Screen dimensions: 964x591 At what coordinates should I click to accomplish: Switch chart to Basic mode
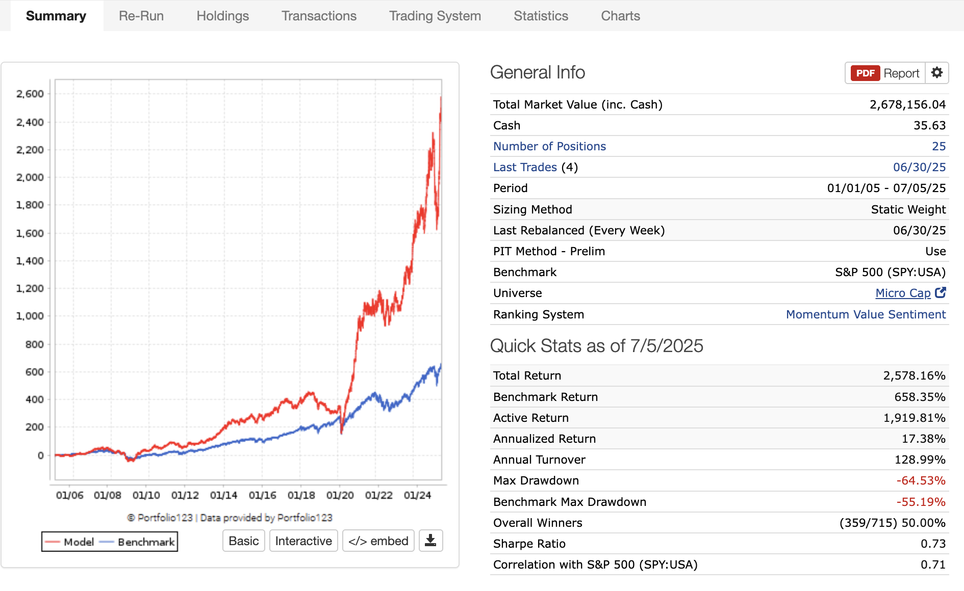(x=243, y=541)
